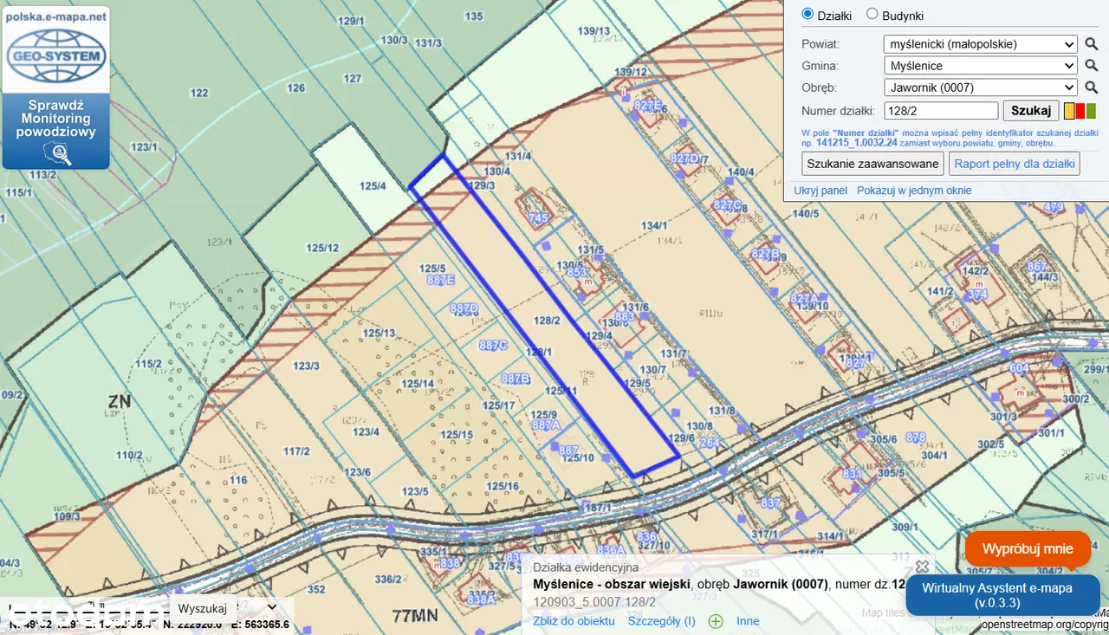Close the parcel info popup
Image resolution: width=1109 pixels, height=635 pixels.
tap(922, 567)
